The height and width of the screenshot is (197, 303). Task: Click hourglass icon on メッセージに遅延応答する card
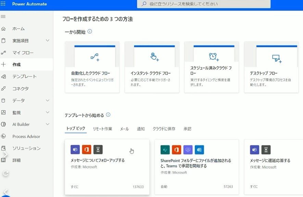pyautogui.click(x=266, y=150)
